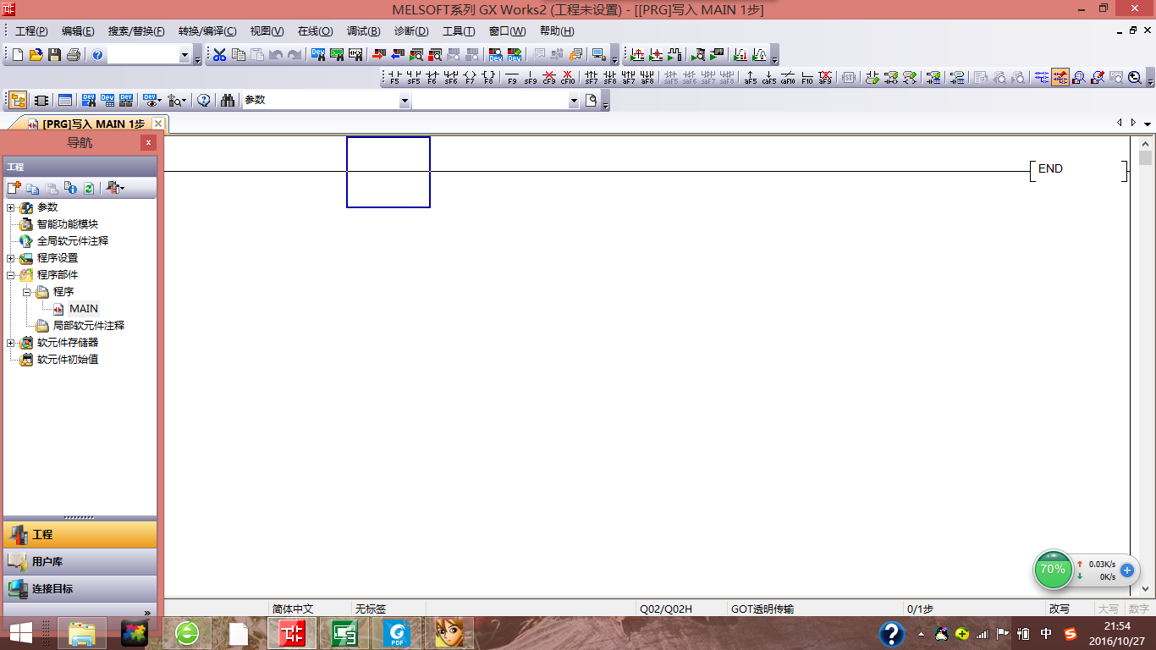
Task: Expand the 参数 tree node
Action: pyautogui.click(x=10, y=207)
